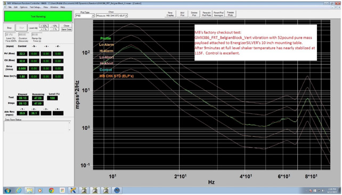
Task: Click the Ctl (Rms) Control value 32.8
Action: [22, 61]
